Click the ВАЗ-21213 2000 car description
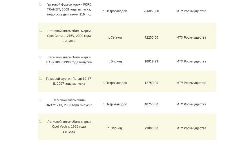 tap(69, 102)
